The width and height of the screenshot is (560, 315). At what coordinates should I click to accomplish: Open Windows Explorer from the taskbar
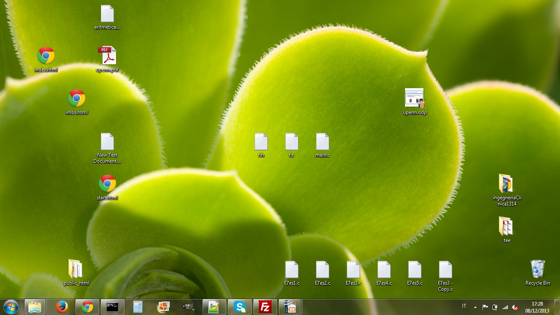35,307
